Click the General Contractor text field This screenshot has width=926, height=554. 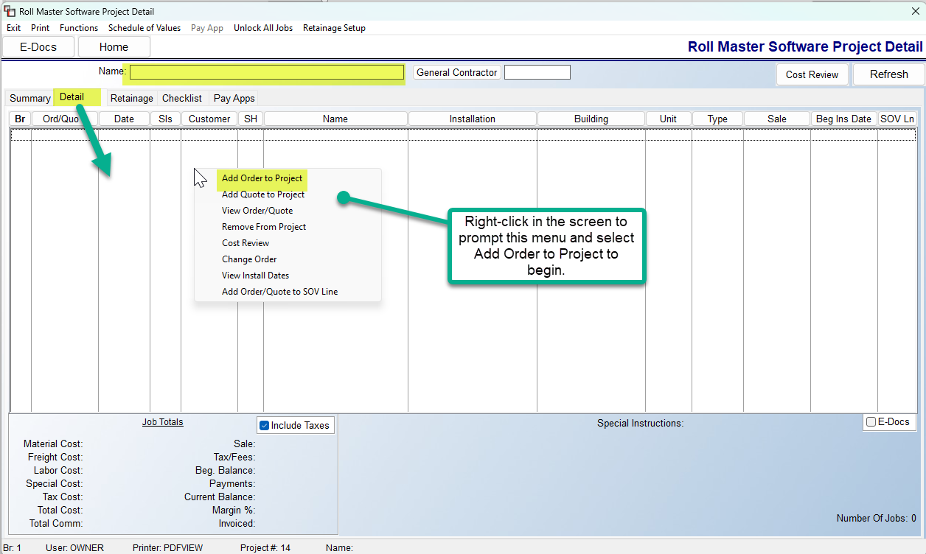click(x=537, y=72)
